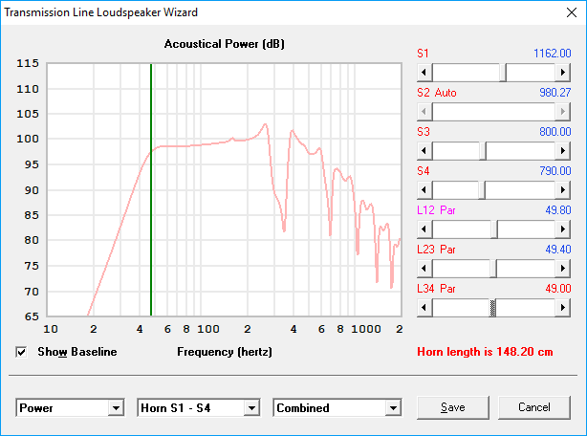587x436 pixels.
Task: Click the S4 slider thumb
Action: 482,190
